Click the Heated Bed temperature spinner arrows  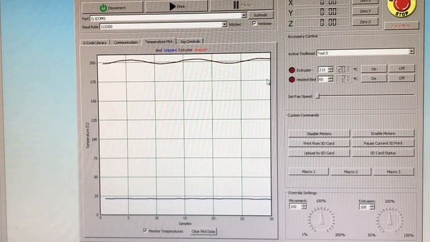click(x=331, y=79)
